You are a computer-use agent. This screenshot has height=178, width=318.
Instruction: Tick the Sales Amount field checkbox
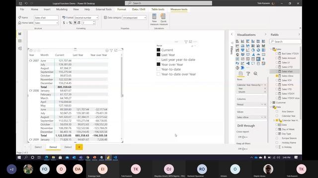click(x=277, y=58)
